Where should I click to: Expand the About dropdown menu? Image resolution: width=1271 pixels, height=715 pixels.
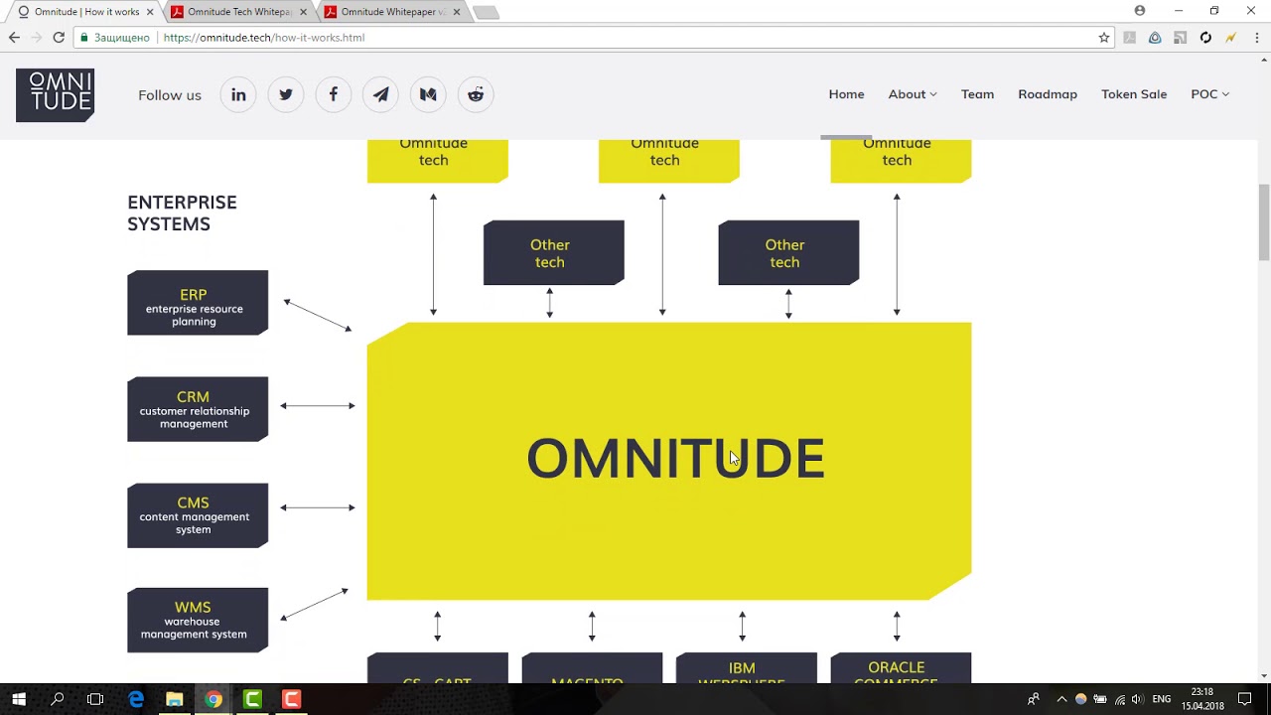pyautogui.click(x=912, y=94)
